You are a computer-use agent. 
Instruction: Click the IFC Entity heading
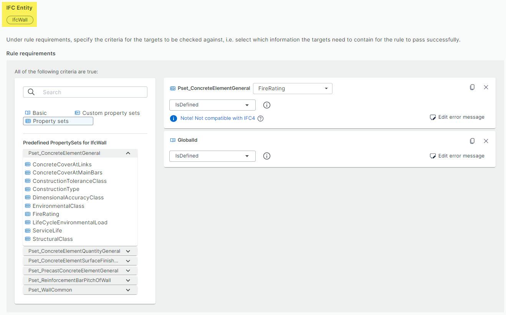20,8
